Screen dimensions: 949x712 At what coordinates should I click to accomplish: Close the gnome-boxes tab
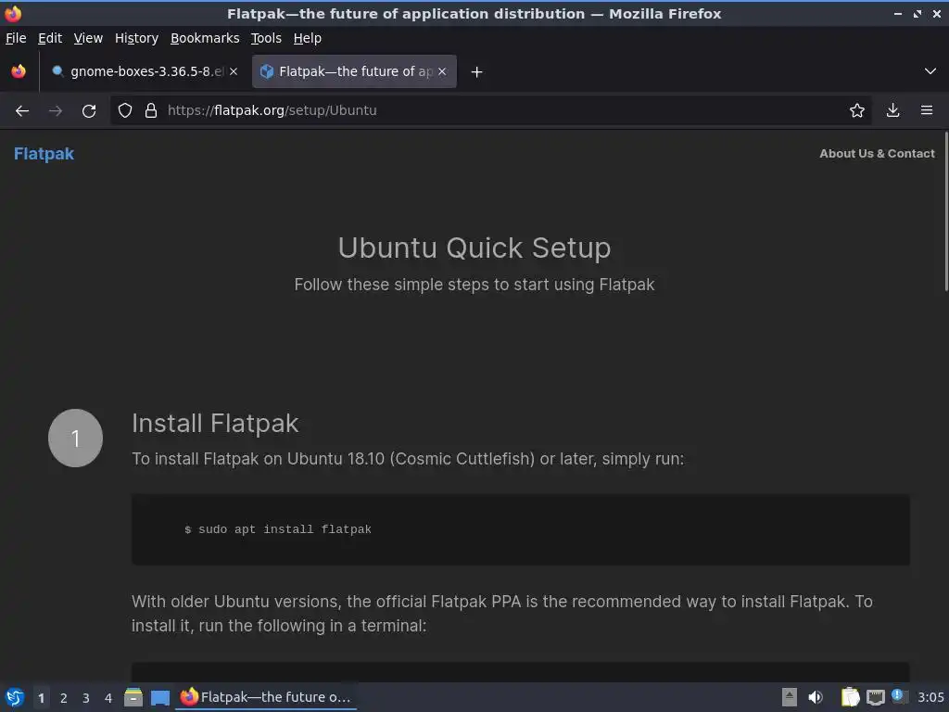pos(234,71)
